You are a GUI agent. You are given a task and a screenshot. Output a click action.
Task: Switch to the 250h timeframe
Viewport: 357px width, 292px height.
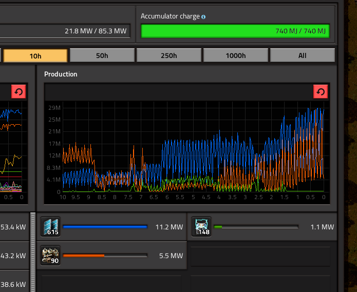(168, 55)
